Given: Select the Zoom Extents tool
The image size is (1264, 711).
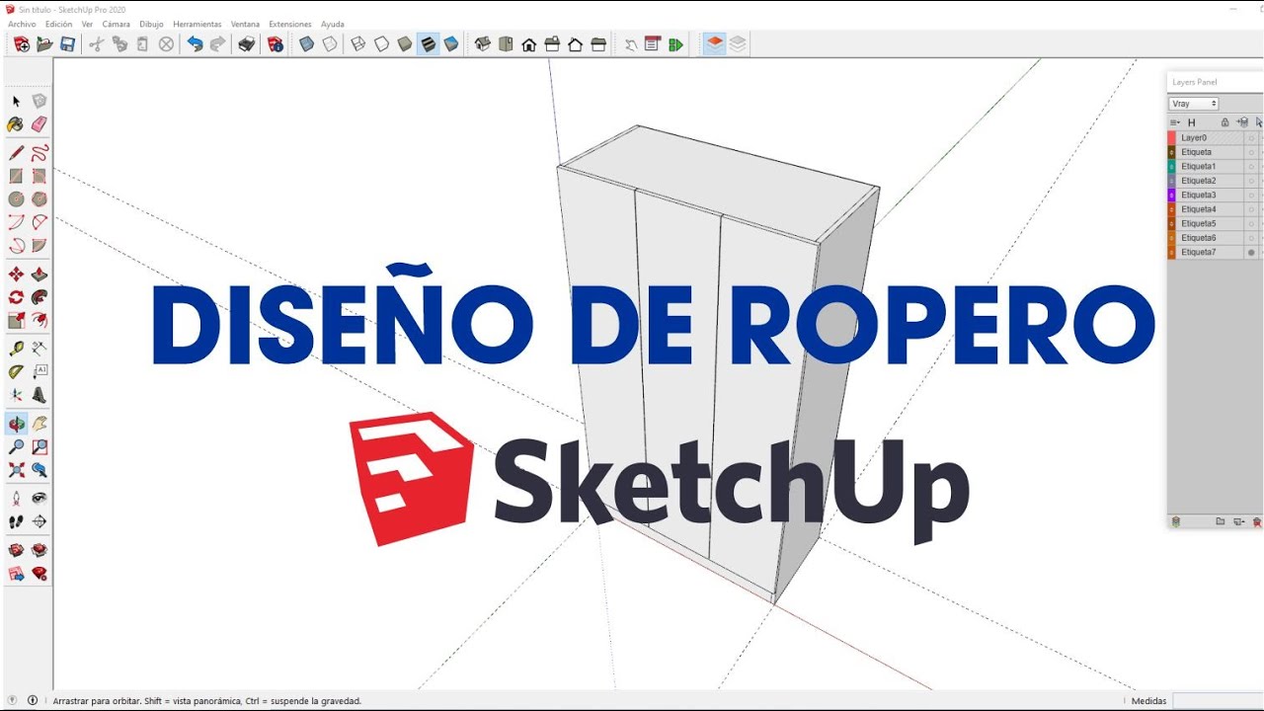Looking at the screenshot, I should [x=16, y=470].
